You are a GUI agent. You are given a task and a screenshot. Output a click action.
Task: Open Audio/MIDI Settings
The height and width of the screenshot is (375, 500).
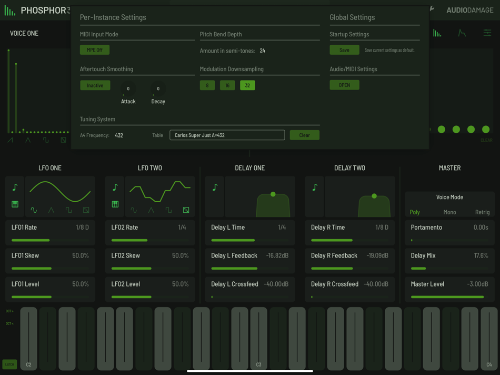[x=344, y=84]
